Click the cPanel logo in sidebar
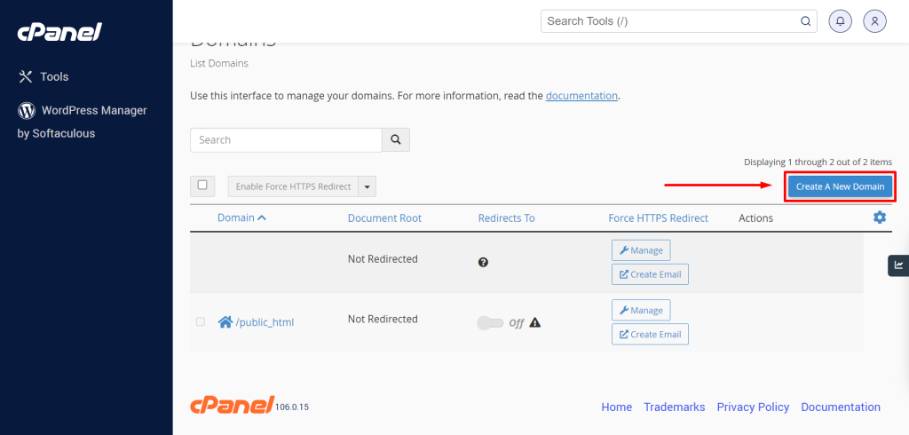This screenshot has width=909, height=435. tap(59, 32)
